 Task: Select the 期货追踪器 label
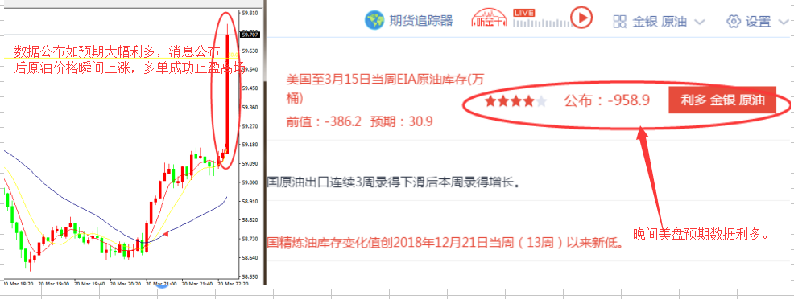(421, 21)
